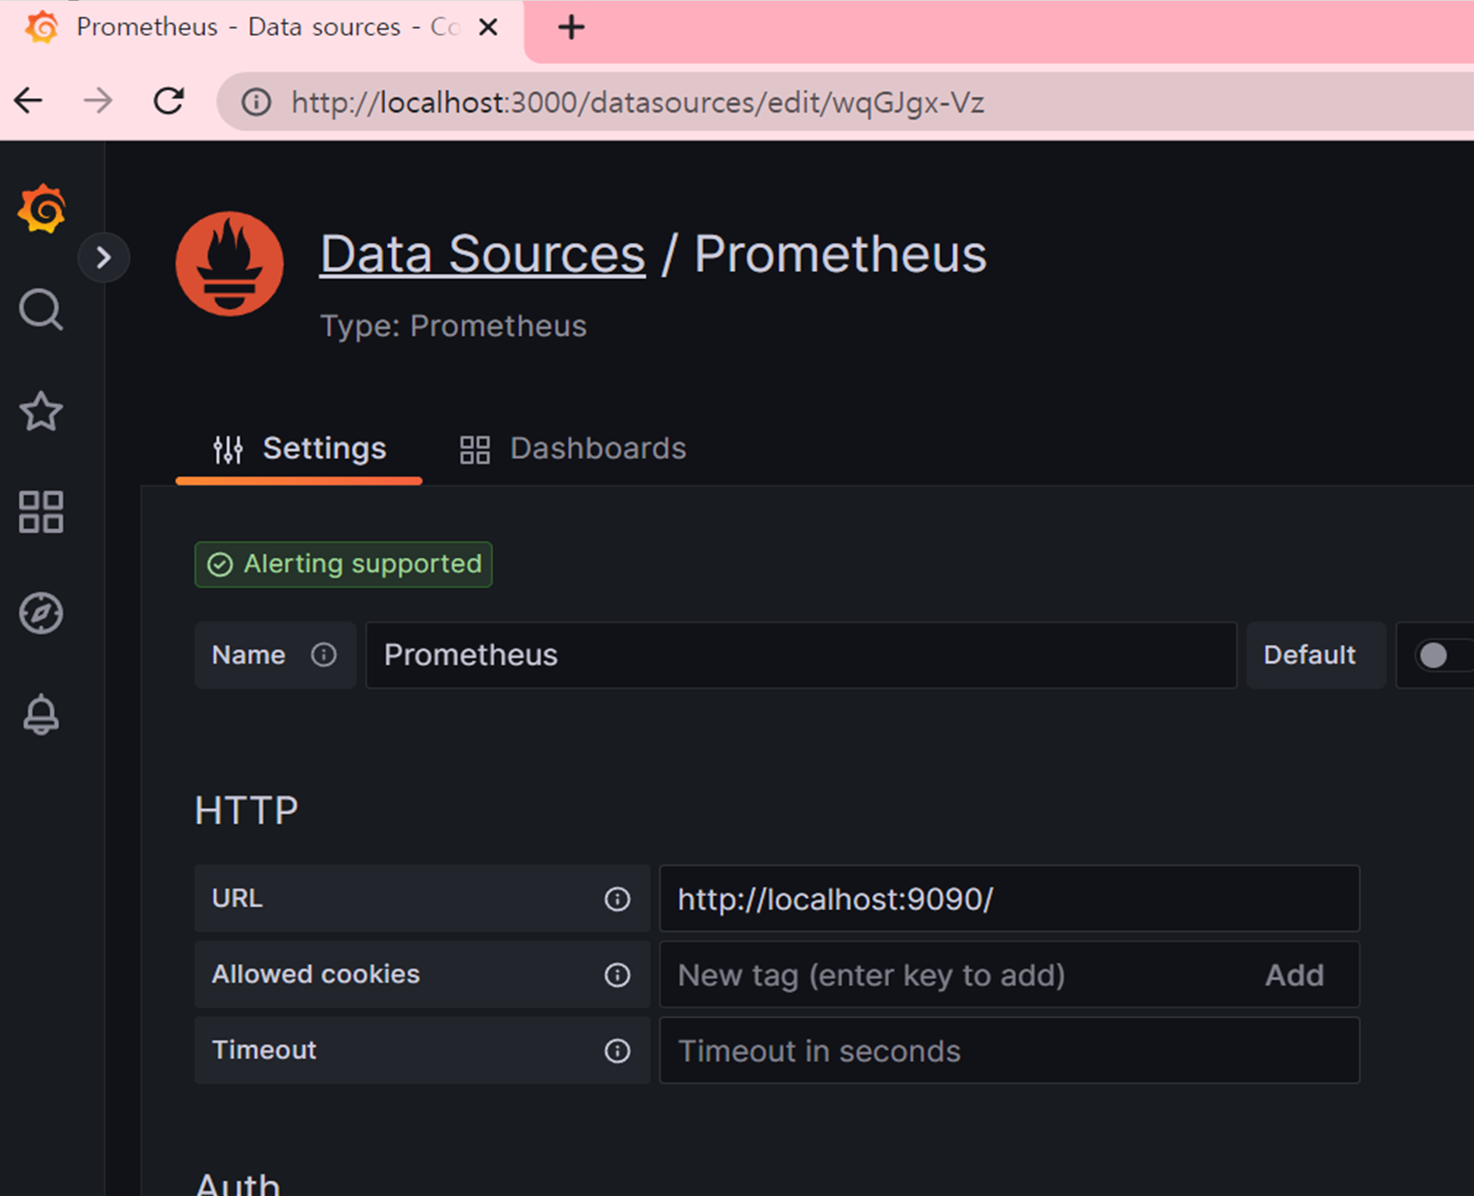Show info tooltip next to Name
This screenshot has height=1196, width=1474.
pos(324,655)
